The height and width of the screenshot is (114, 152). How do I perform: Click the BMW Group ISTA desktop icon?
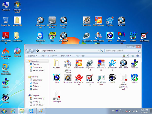[x=40, y=21]
